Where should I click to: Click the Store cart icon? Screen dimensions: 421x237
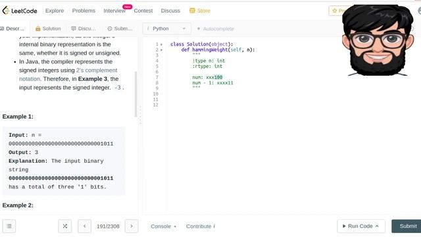(192, 11)
